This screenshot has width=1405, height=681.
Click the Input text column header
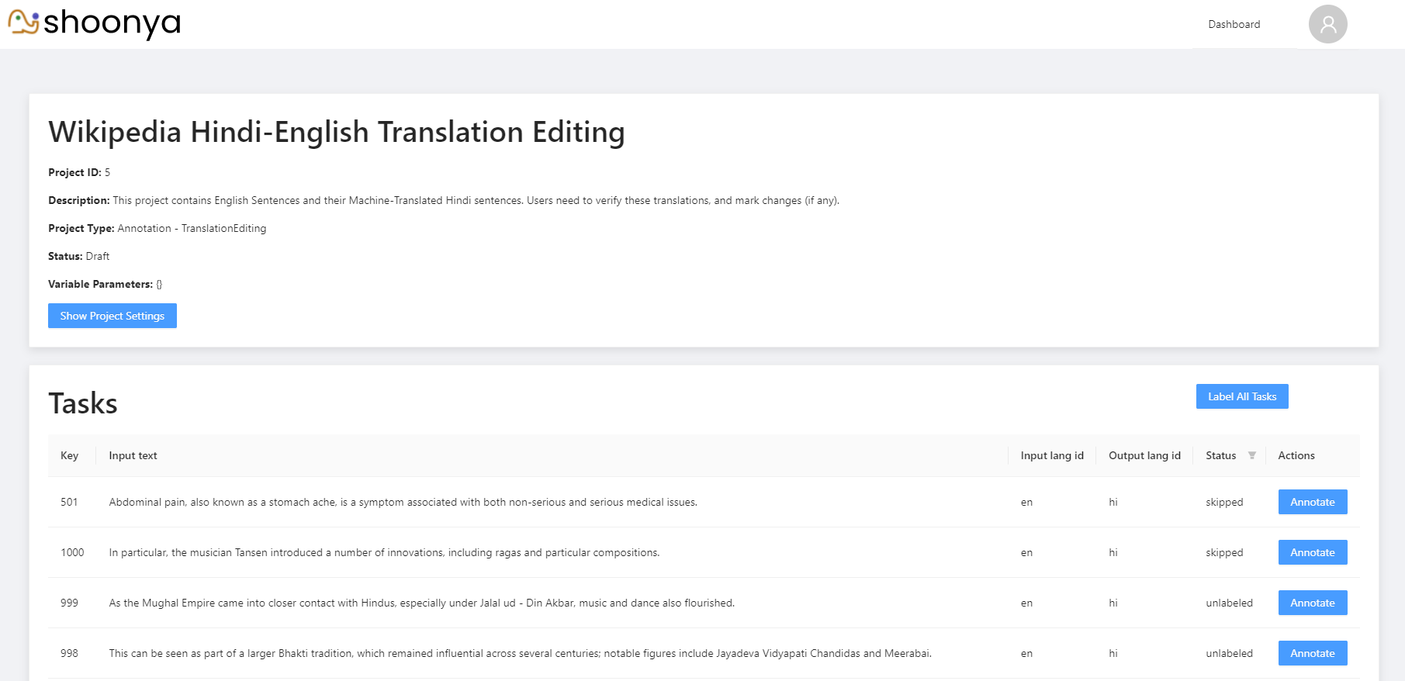pyautogui.click(x=133, y=455)
